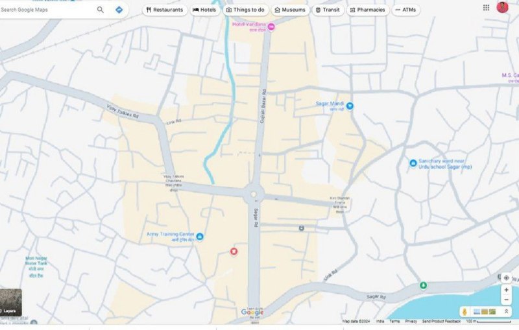
Task: Focus the Search Google Maps field
Action: pyautogui.click(x=45, y=10)
